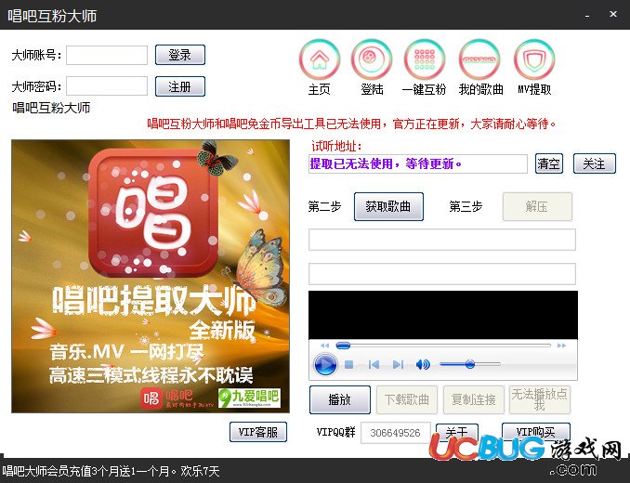
Task: Click the 第三步 label
Action: point(466,206)
